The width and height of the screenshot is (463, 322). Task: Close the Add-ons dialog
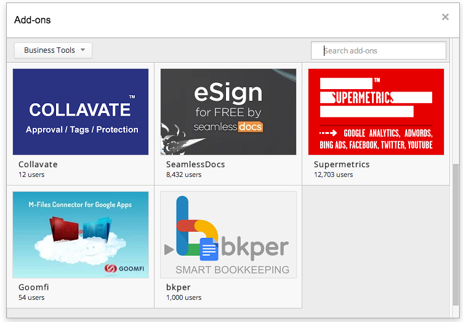tap(445, 17)
